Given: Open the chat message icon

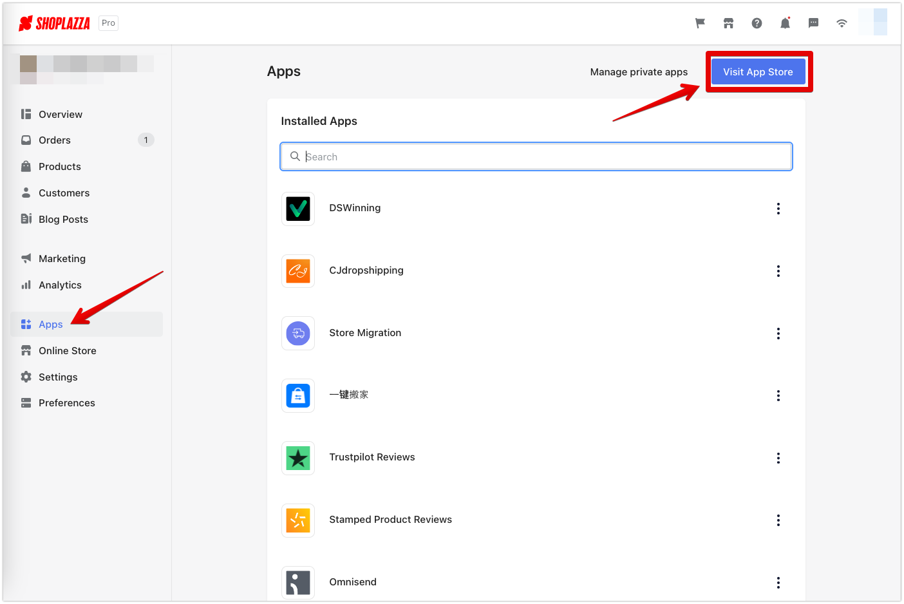Looking at the screenshot, I should (x=813, y=23).
